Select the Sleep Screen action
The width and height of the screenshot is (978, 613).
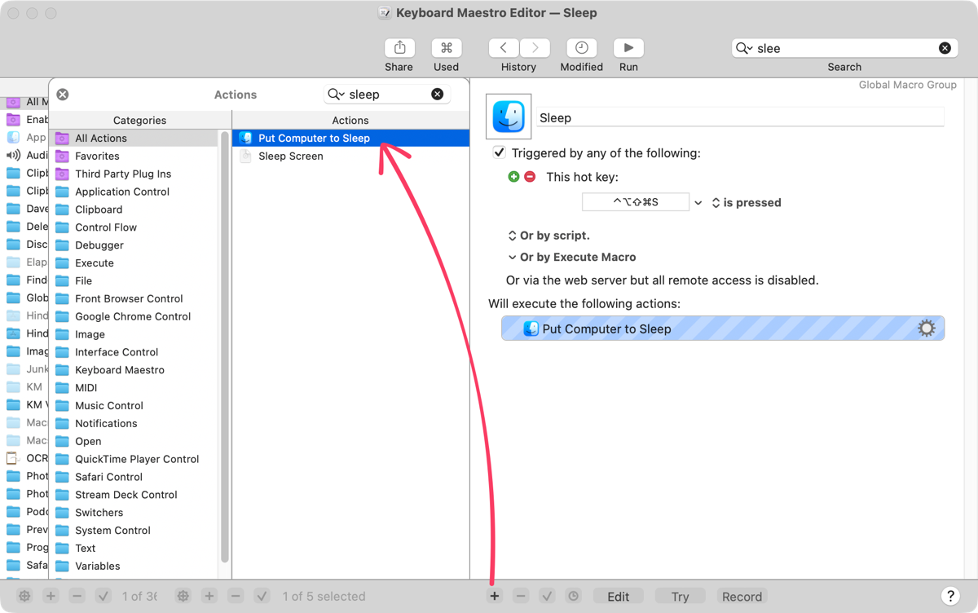click(291, 156)
